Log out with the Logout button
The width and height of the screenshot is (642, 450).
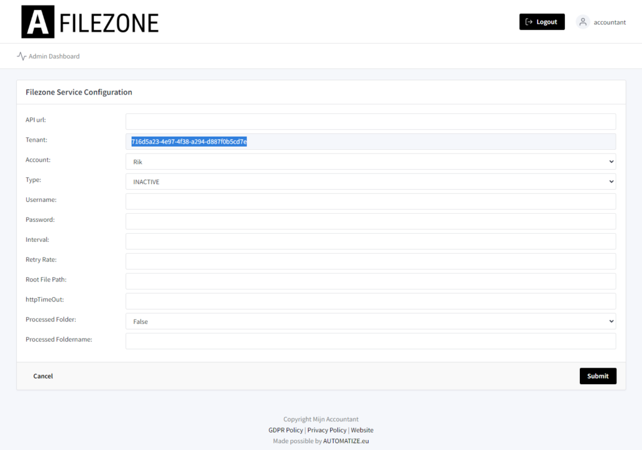click(542, 22)
